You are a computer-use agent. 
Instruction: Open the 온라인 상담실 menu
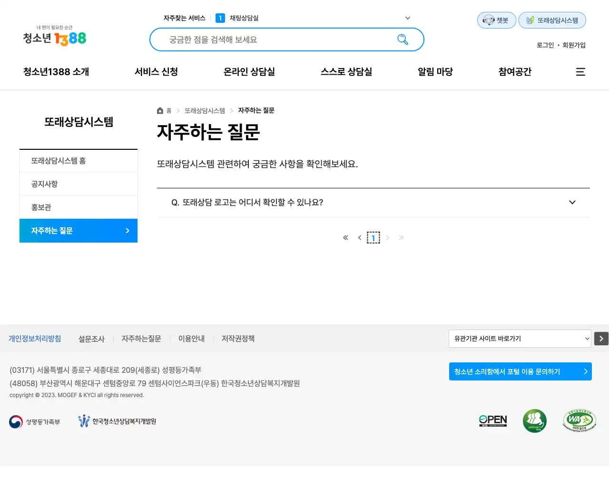click(x=249, y=72)
